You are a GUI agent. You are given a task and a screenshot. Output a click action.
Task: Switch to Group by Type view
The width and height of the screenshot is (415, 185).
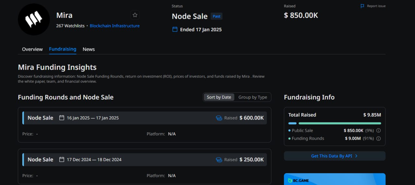253,97
